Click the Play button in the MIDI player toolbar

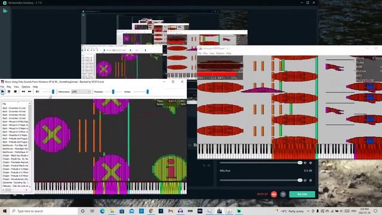(2, 91)
